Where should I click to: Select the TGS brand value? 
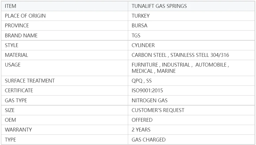136,35
